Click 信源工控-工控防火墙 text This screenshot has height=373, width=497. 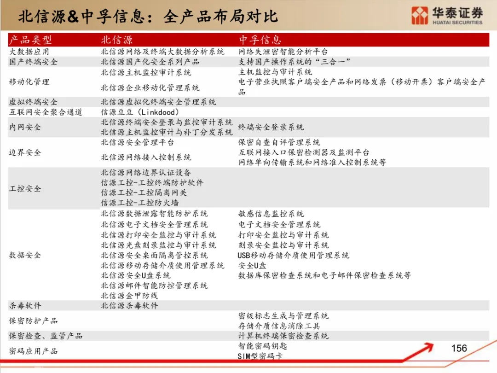tap(140, 203)
